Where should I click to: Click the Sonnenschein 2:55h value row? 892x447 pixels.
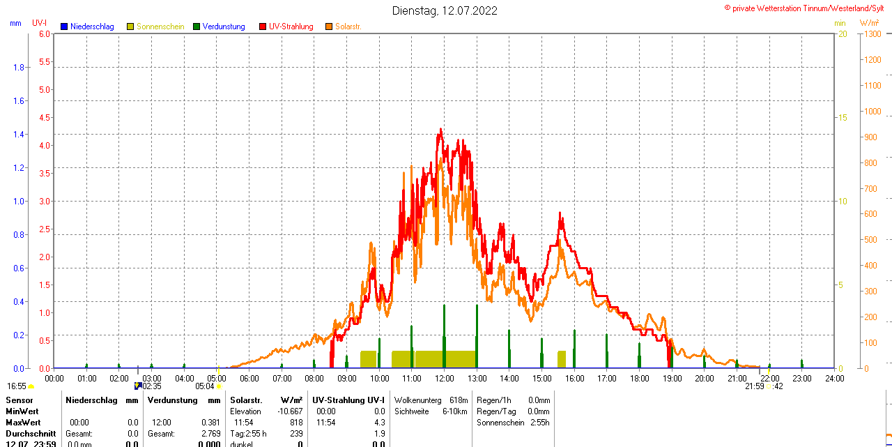[x=513, y=423]
